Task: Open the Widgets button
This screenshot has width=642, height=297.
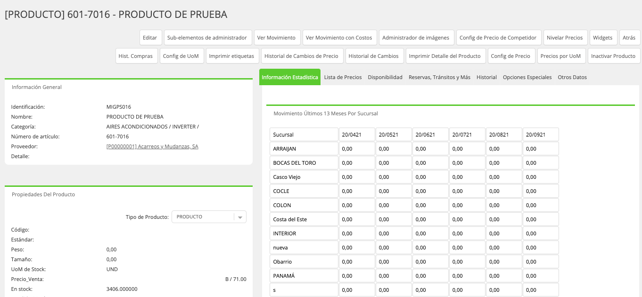Action: 603,38
